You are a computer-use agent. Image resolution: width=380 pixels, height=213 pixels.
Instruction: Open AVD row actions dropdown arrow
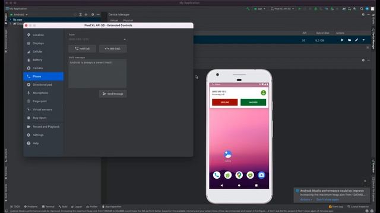point(363,40)
